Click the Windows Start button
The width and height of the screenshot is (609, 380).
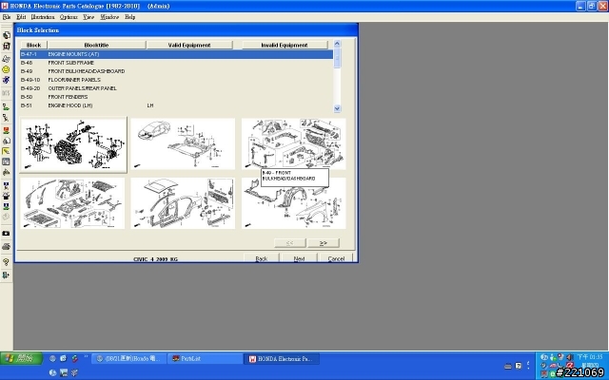pyautogui.click(x=21, y=359)
